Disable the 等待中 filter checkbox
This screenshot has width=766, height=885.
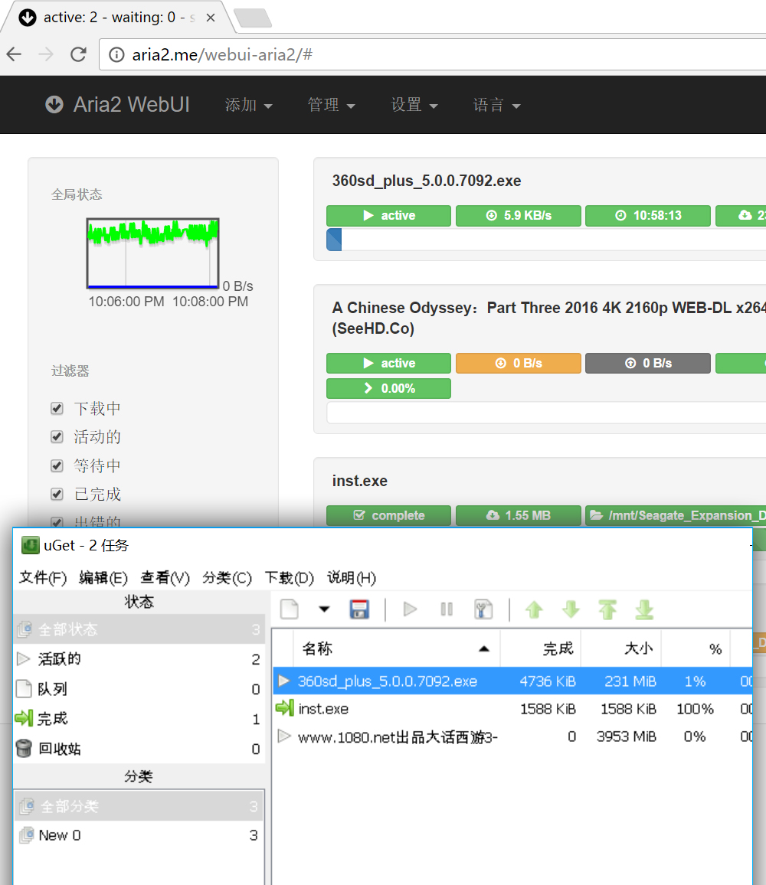click(x=57, y=465)
